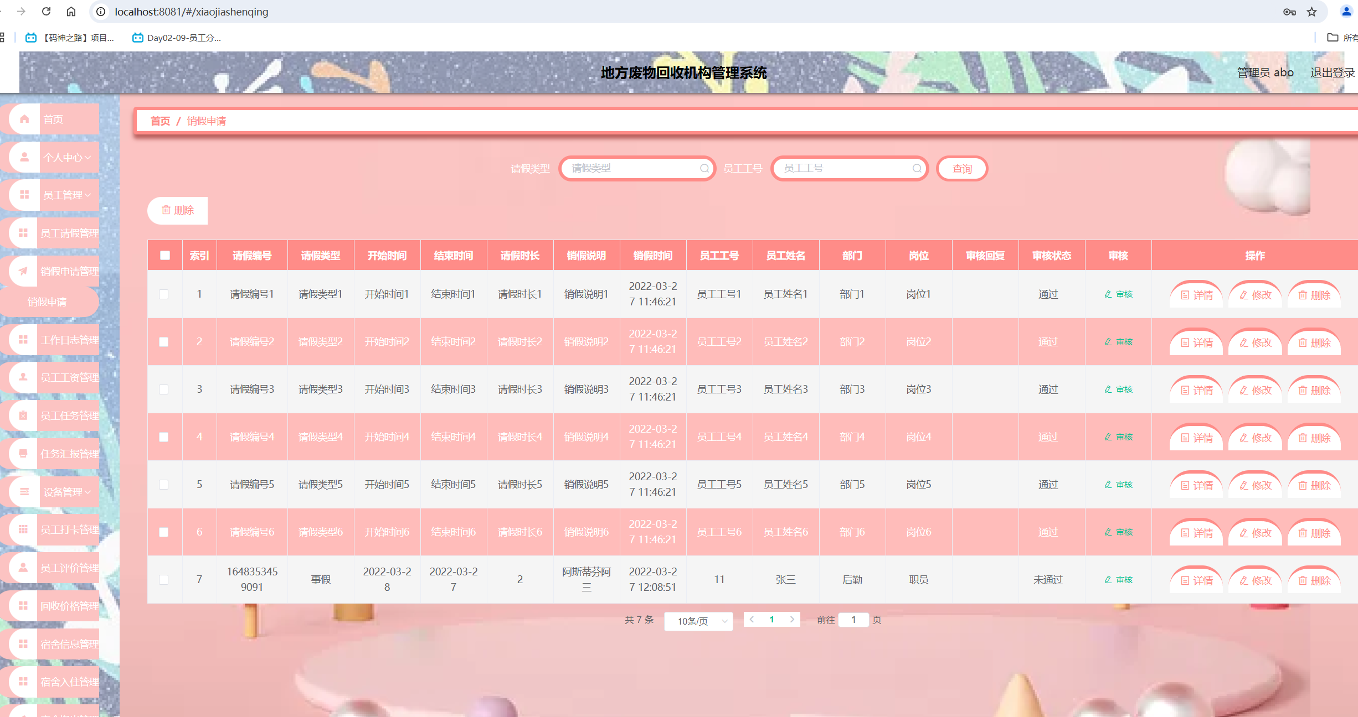Image resolution: width=1358 pixels, height=717 pixels.
Task: Click the user icon beside 个人中心
Action: click(x=24, y=157)
